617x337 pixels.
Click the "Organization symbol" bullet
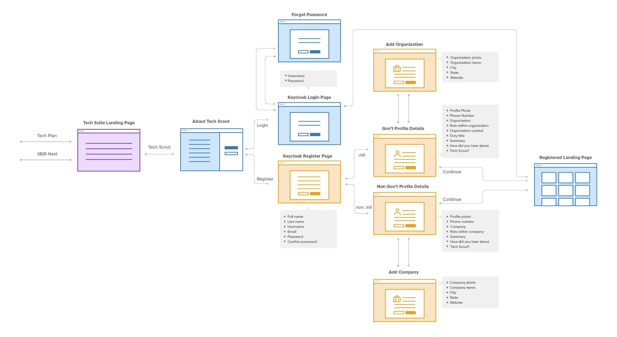(466, 131)
